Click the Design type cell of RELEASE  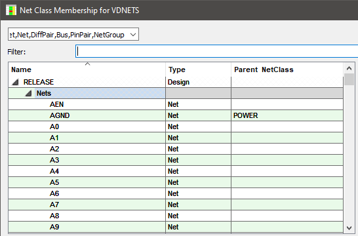tap(198, 82)
